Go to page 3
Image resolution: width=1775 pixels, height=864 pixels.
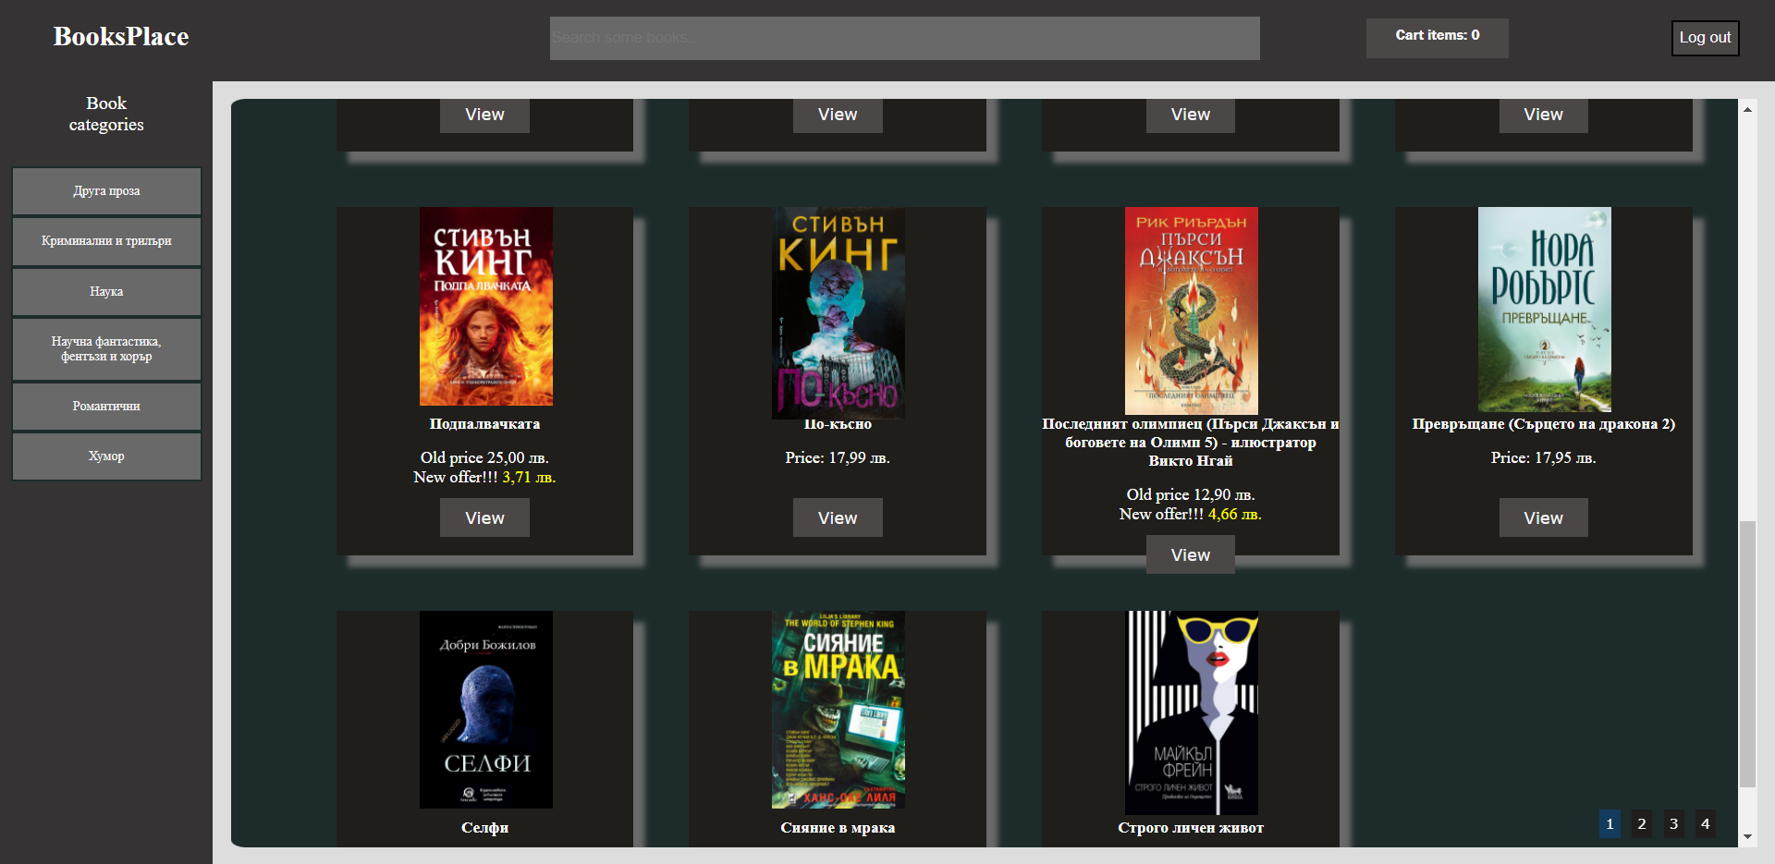pyautogui.click(x=1673, y=823)
